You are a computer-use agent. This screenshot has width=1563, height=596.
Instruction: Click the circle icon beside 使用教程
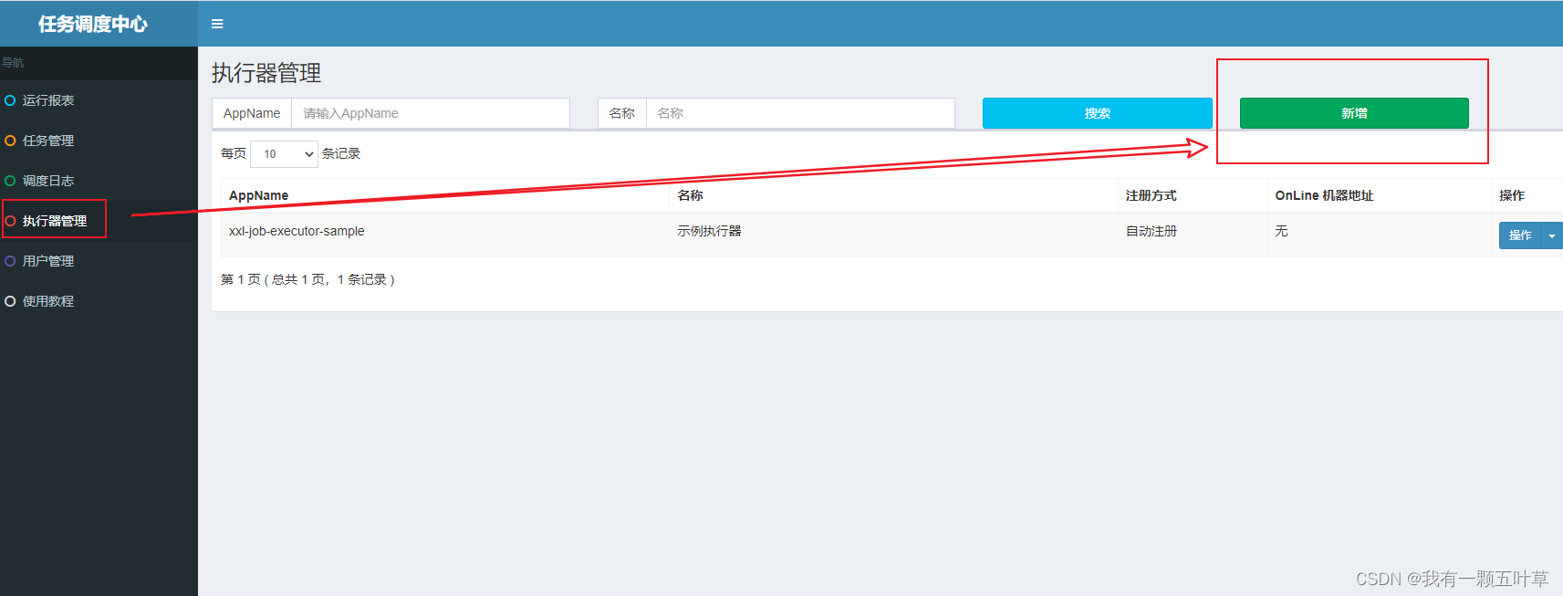pos(10,301)
